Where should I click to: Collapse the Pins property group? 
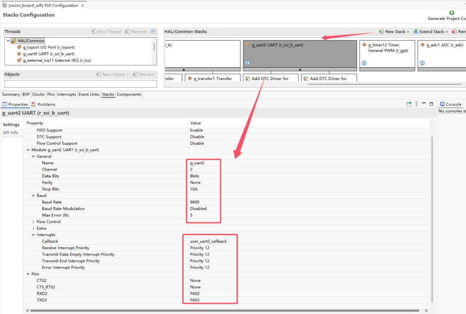click(28, 274)
